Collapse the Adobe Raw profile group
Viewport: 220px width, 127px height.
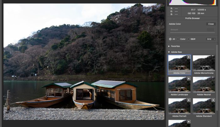pos(169,52)
